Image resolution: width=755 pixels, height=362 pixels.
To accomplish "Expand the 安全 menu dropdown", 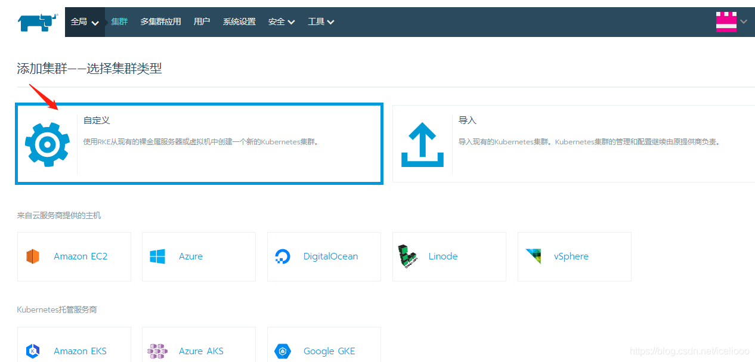I will tap(281, 21).
